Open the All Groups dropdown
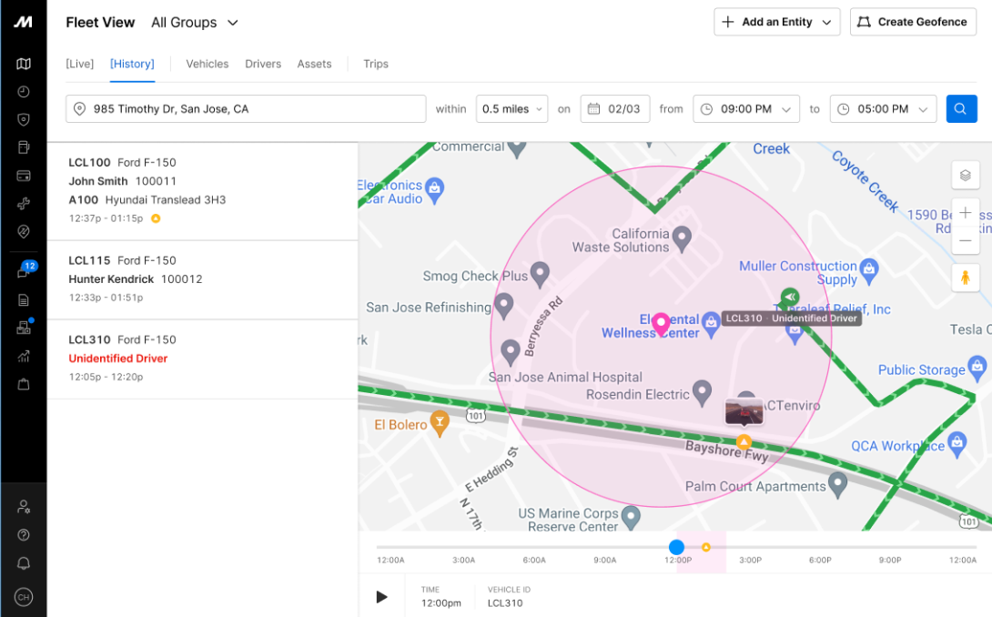The height and width of the screenshot is (617, 992). pos(194,22)
